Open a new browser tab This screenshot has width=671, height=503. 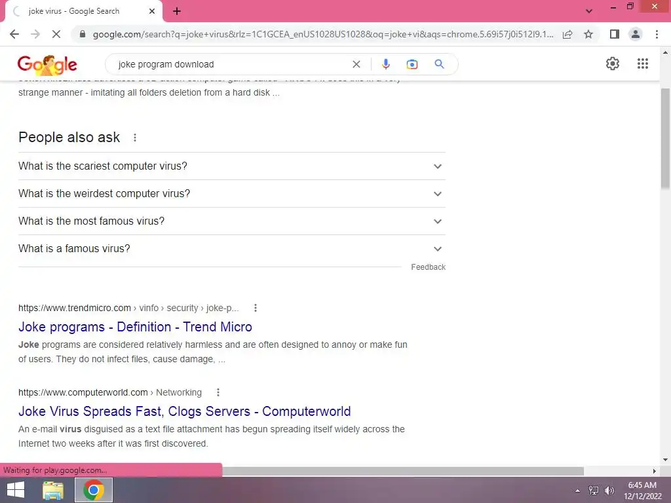point(177,12)
